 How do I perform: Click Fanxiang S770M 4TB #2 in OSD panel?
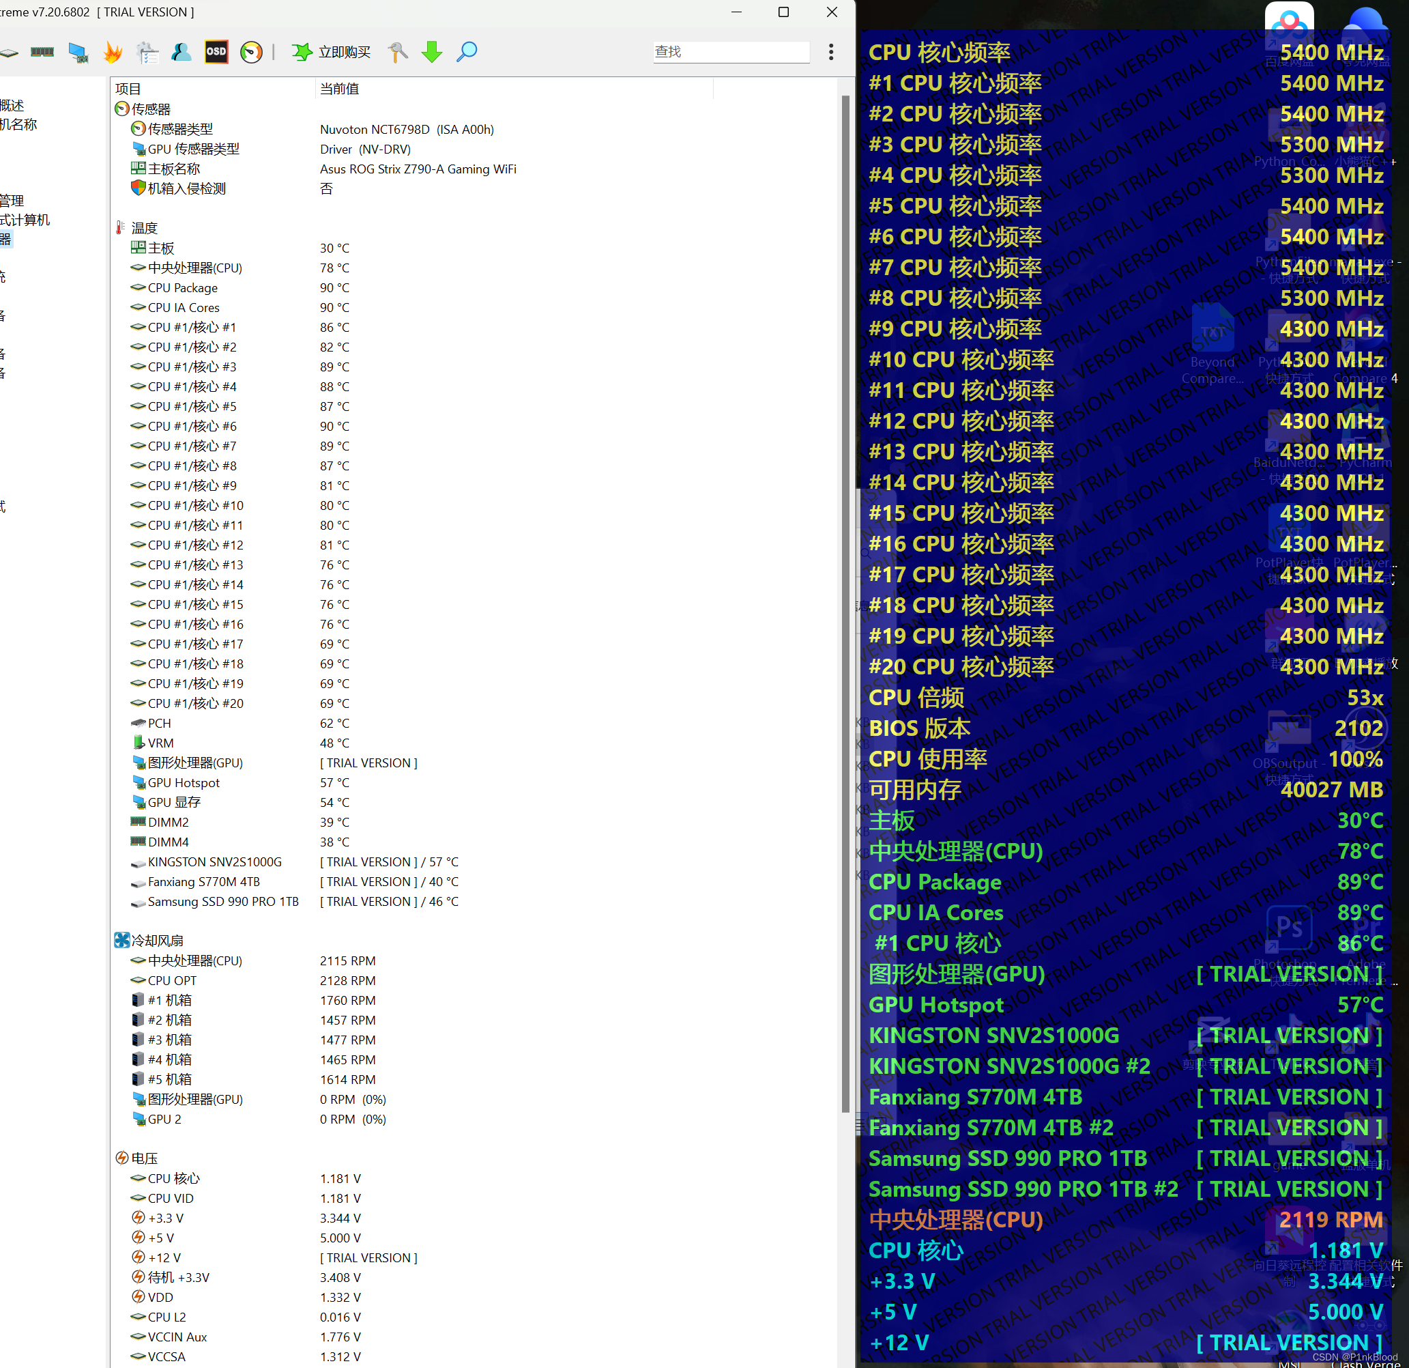(x=991, y=1127)
